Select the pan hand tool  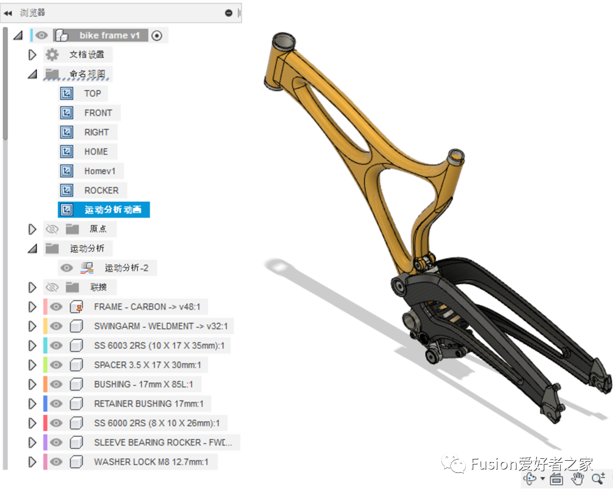[x=577, y=478]
